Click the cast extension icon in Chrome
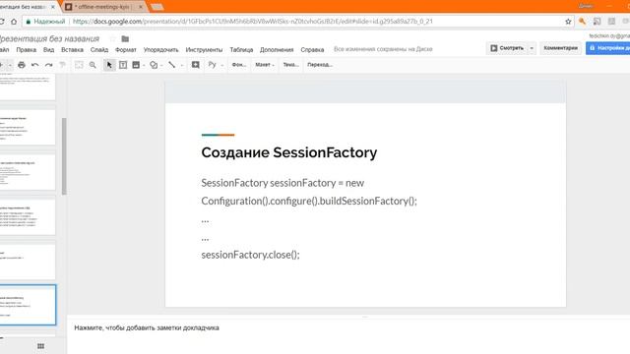 pos(598,22)
